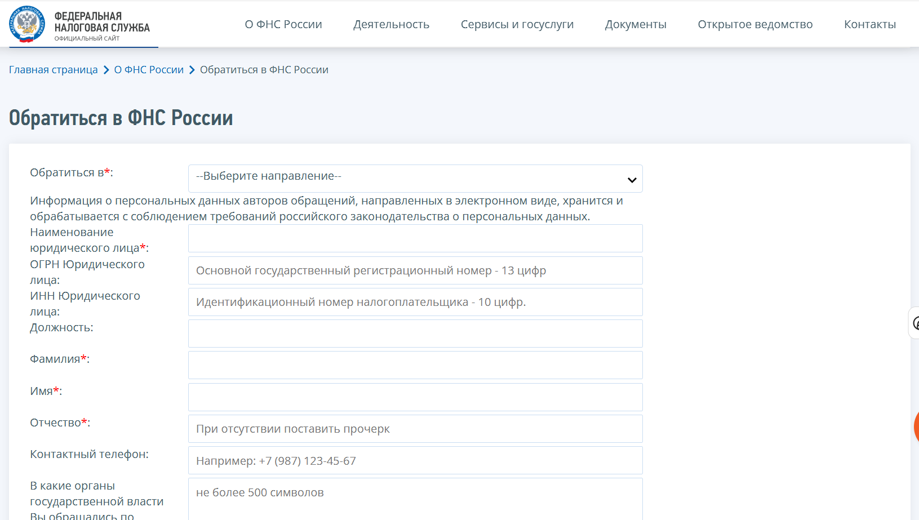919x520 pixels.
Task: Click the 'Контактный телефон:' label text
Action: pos(90,454)
